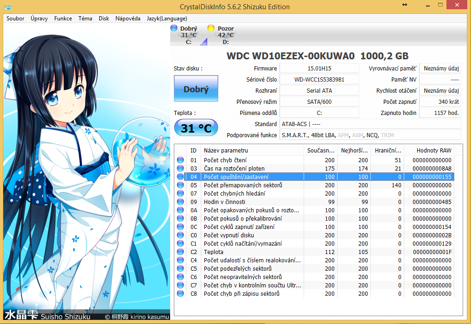Minimize the CrystalDiskInfo window

point(428,6)
